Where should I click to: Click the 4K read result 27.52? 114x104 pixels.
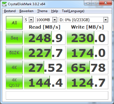point(45,67)
